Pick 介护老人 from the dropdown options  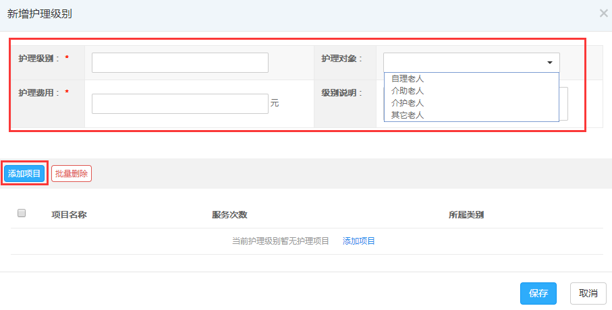click(408, 103)
